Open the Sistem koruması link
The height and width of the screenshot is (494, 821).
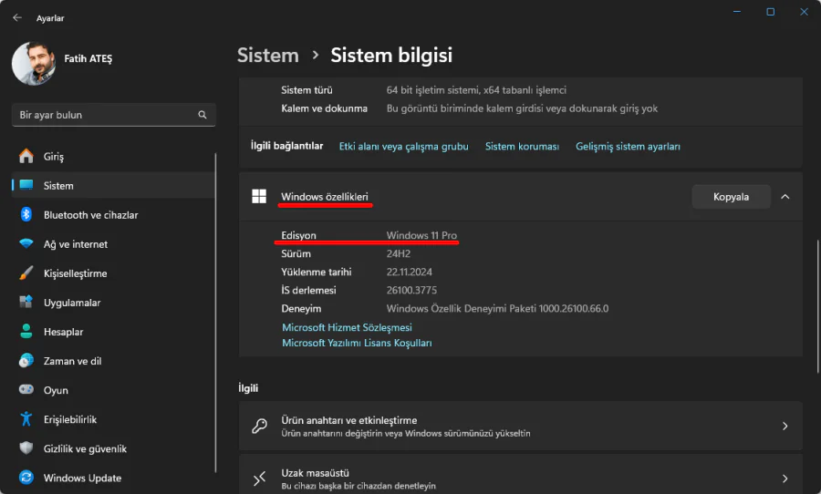[522, 147]
